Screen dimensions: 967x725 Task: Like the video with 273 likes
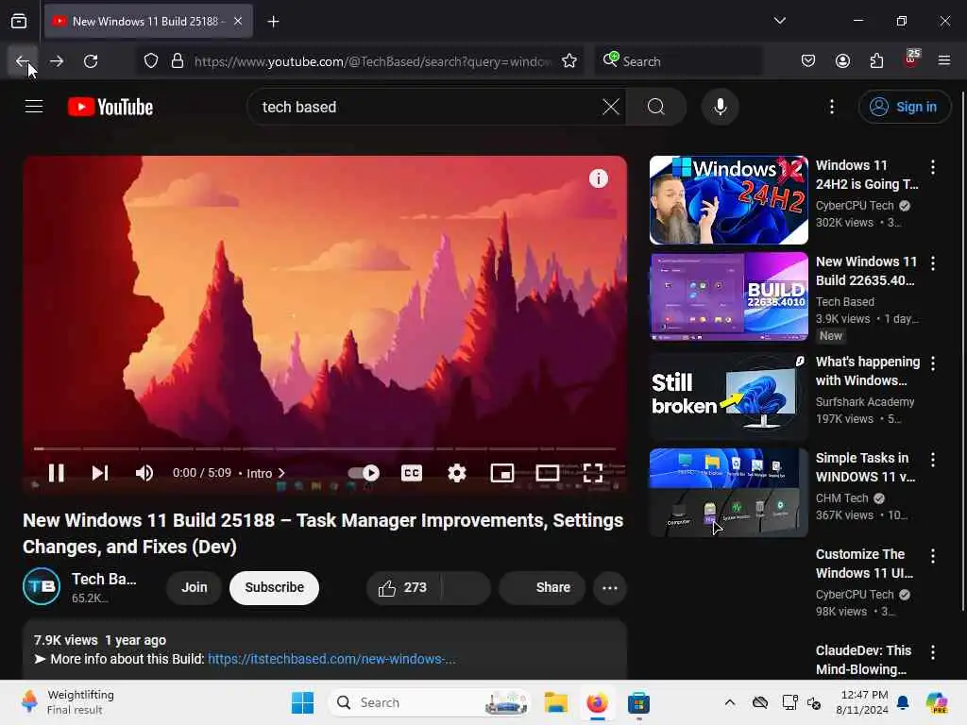(x=403, y=588)
